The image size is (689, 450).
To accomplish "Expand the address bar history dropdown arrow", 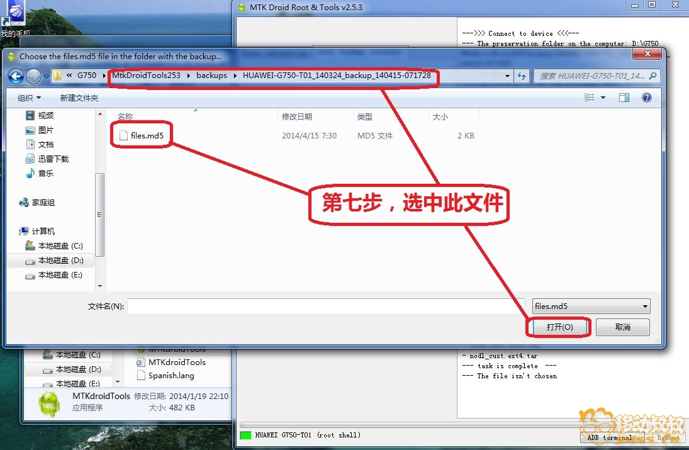I will pos(508,76).
